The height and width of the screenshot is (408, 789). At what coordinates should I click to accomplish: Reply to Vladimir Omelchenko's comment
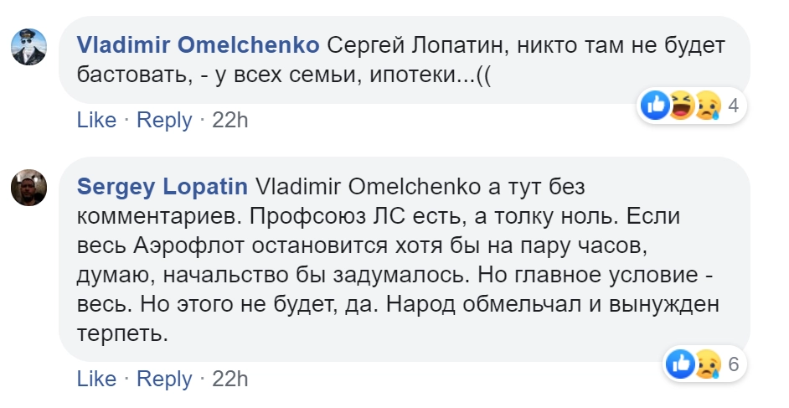pos(164,120)
